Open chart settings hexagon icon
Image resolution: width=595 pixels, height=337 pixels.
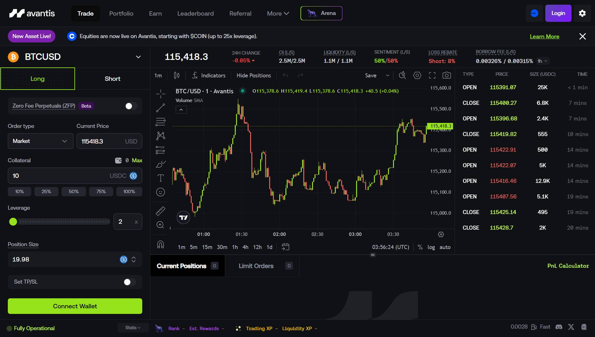click(417, 76)
